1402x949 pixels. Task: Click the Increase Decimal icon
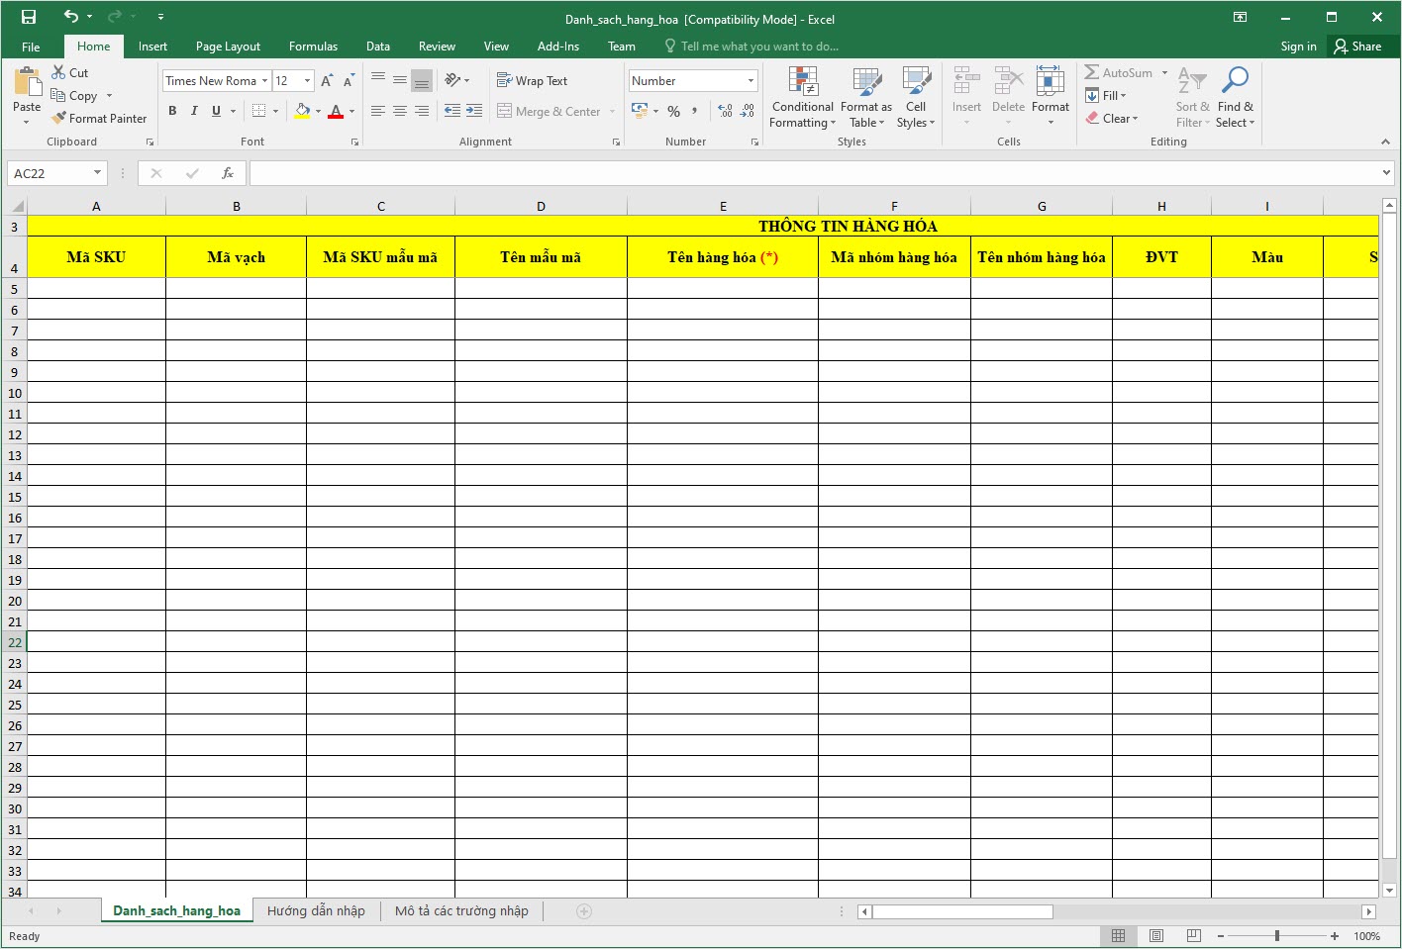pyautogui.click(x=725, y=111)
